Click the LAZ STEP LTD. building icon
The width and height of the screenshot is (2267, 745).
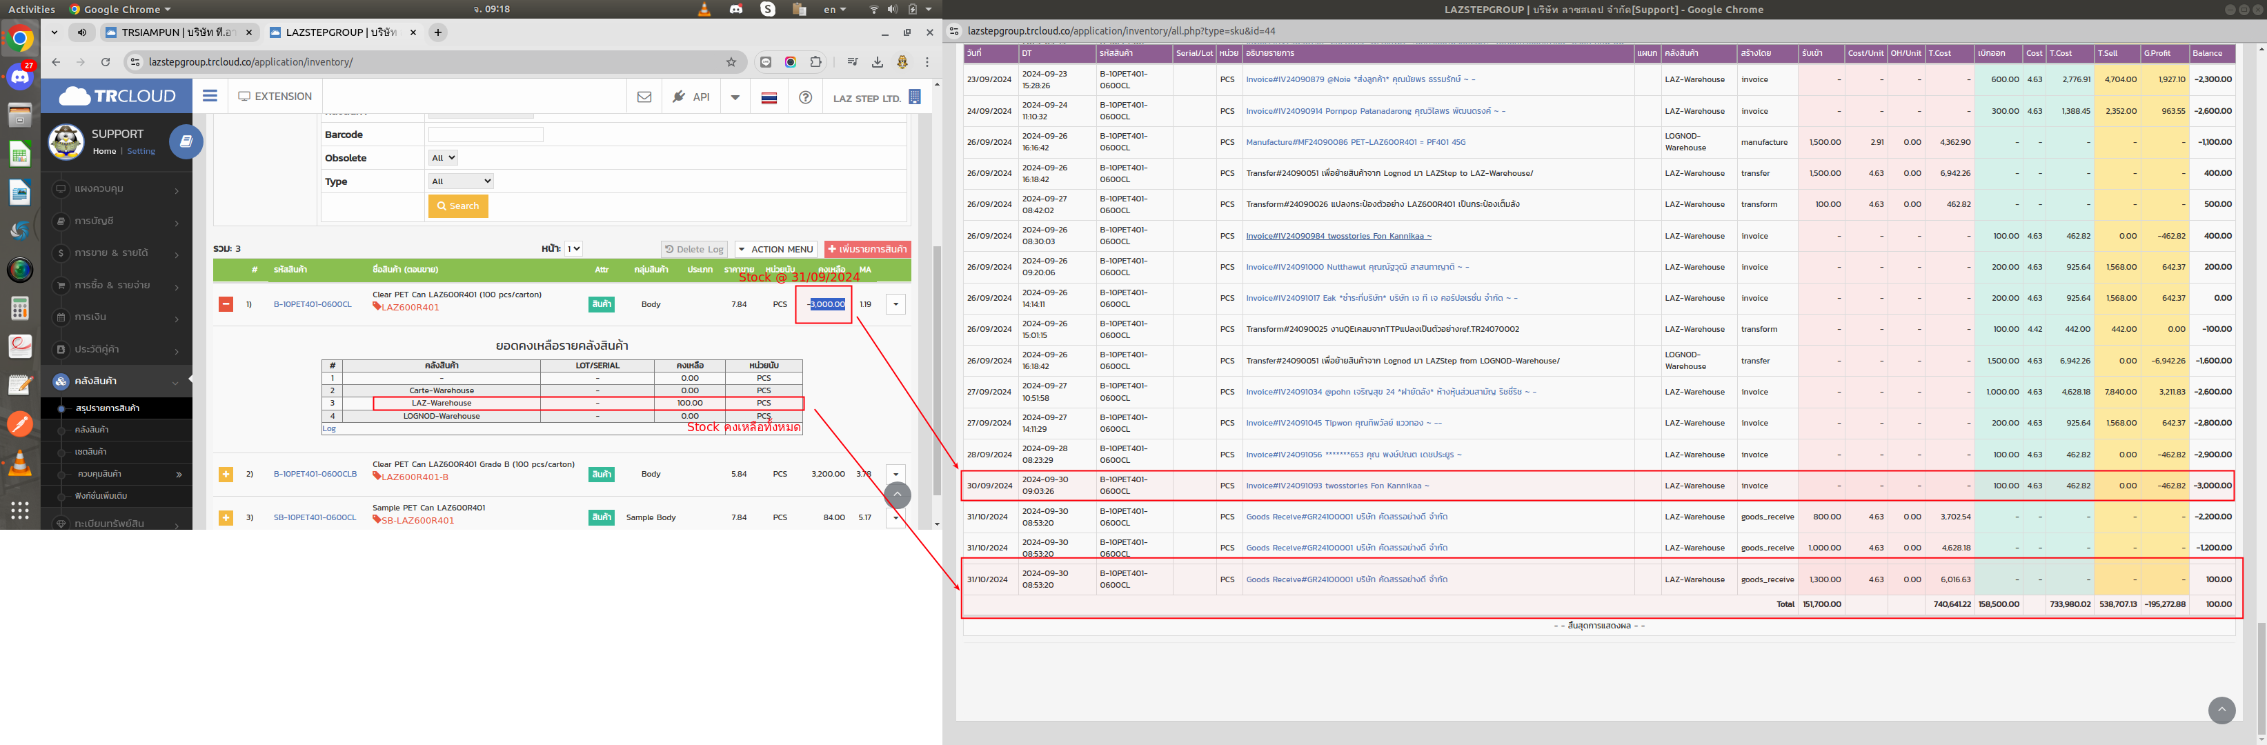click(x=915, y=97)
